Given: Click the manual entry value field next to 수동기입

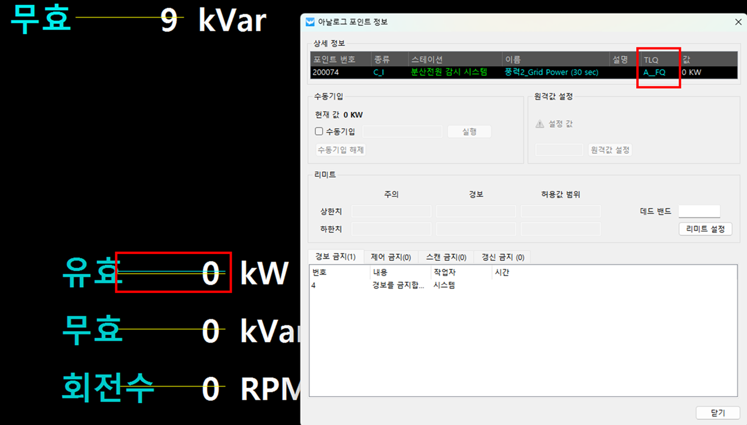Looking at the screenshot, I should 402,132.
